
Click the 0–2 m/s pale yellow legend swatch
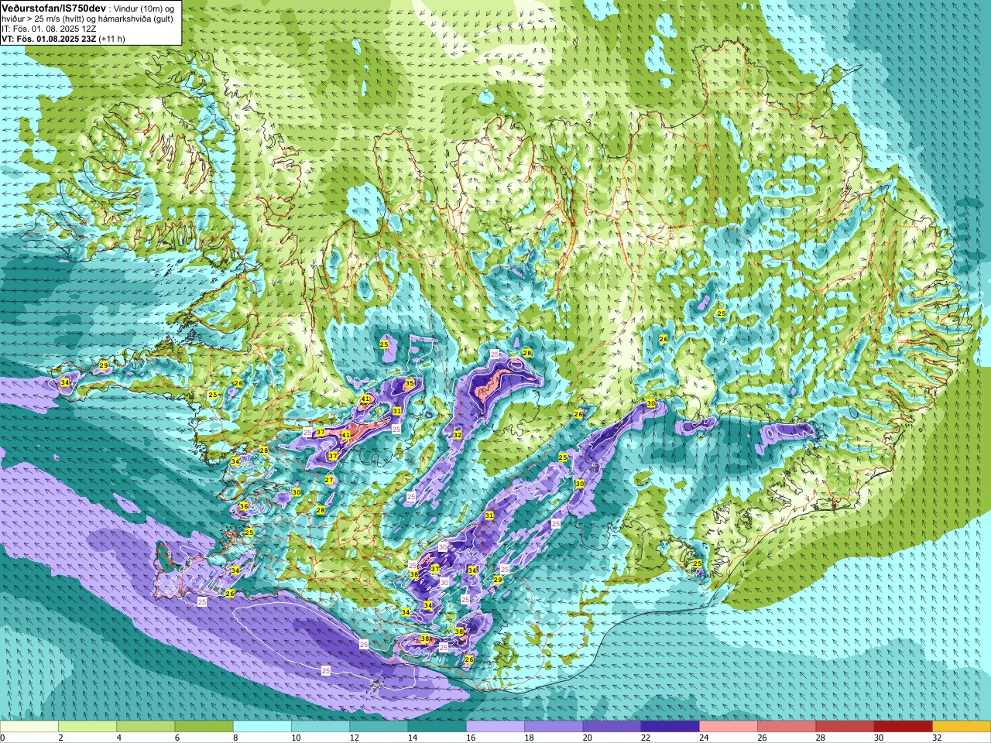click(x=29, y=727)
